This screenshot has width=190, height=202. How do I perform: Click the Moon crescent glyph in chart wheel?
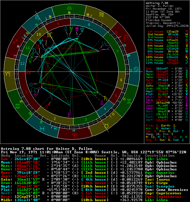34,51
